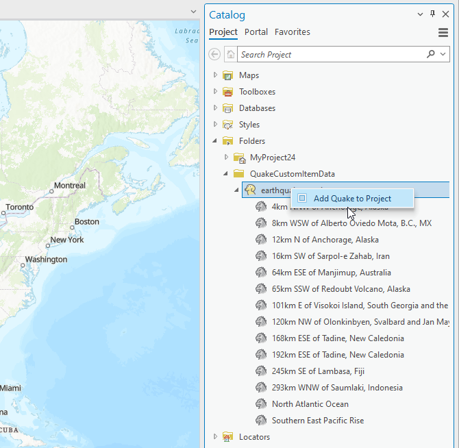This screenshot has height=448, width=459.
Task: Click the Montreal label on the map
Action: tap(70, 186)
